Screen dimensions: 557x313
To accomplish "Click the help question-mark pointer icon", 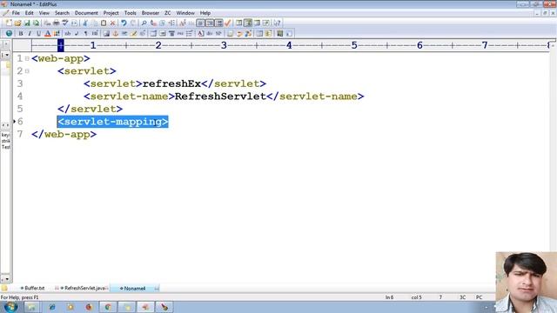I will pos(277,23).
